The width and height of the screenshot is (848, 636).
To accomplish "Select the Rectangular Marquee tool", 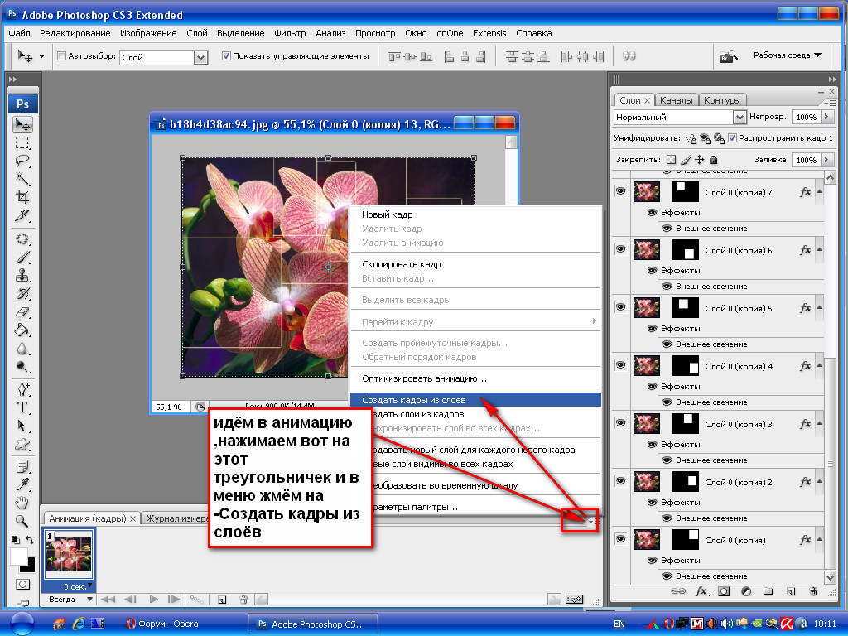I will pyautogui.click(x=22, y=142).
